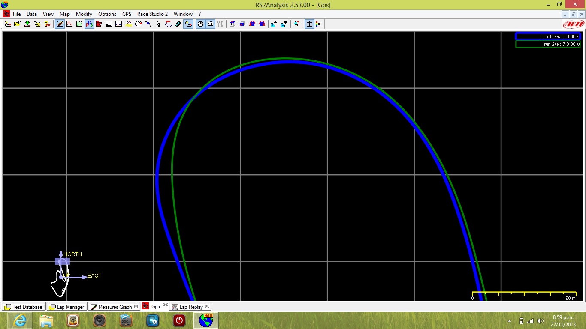This screenshot has width=586, height=329.
Task: Open the Map menu
Action: coord(64,14)
